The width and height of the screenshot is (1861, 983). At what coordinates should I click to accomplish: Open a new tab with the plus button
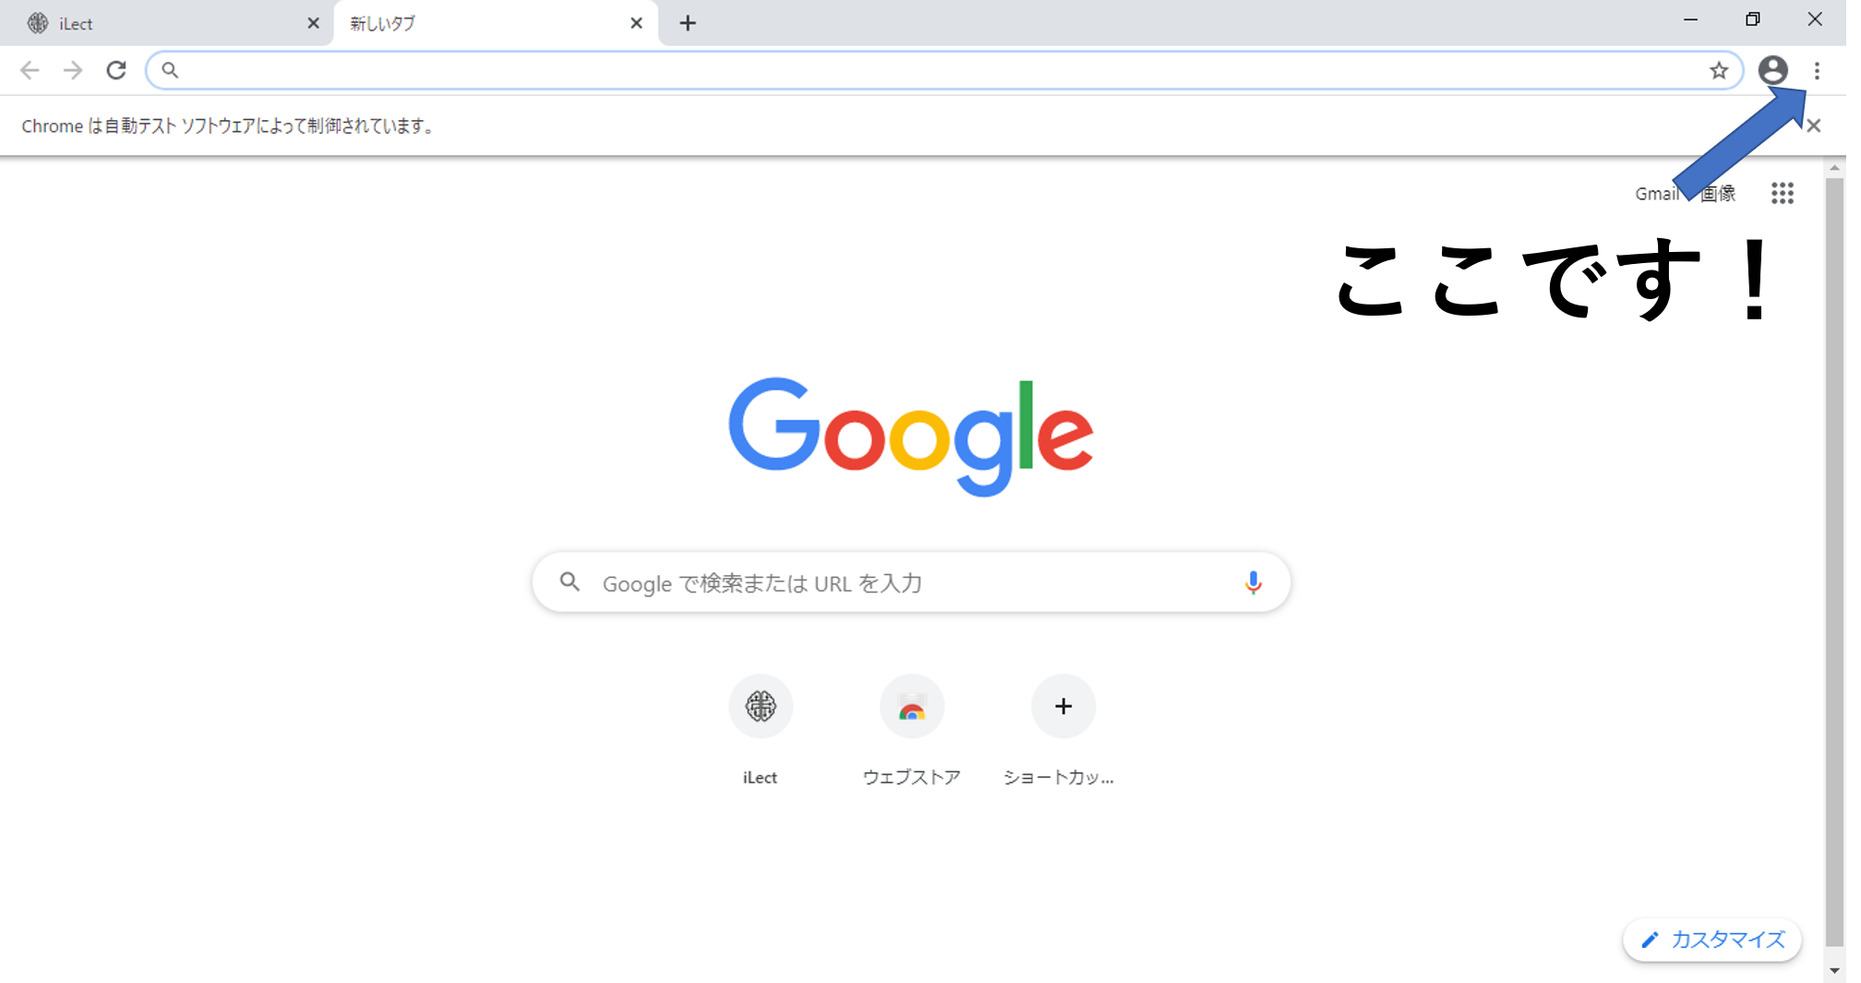click(688, 23)
